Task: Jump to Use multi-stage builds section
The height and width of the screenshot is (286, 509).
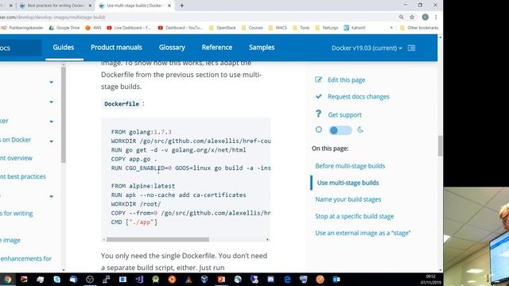Action: 348,183
